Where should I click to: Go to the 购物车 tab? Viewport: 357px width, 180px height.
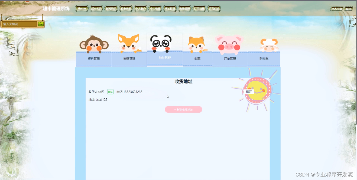pos(264,59)
